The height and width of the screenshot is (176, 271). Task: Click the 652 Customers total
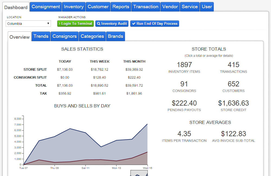[x=234, y=84]
